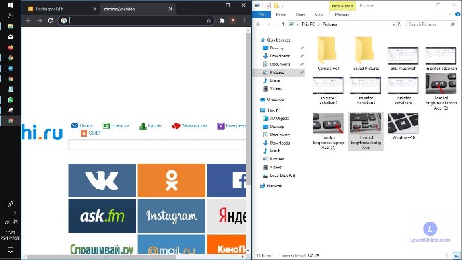Viewport: 462px width, 260px height.
Task: Open the Manage ribbon tab
Action: 342,15
